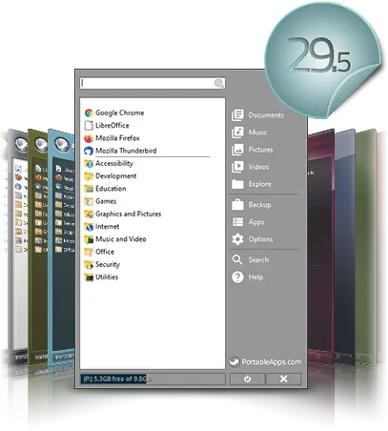388x431 pixels.
Task: Expand the Security category label
Action: click(108, 264)
